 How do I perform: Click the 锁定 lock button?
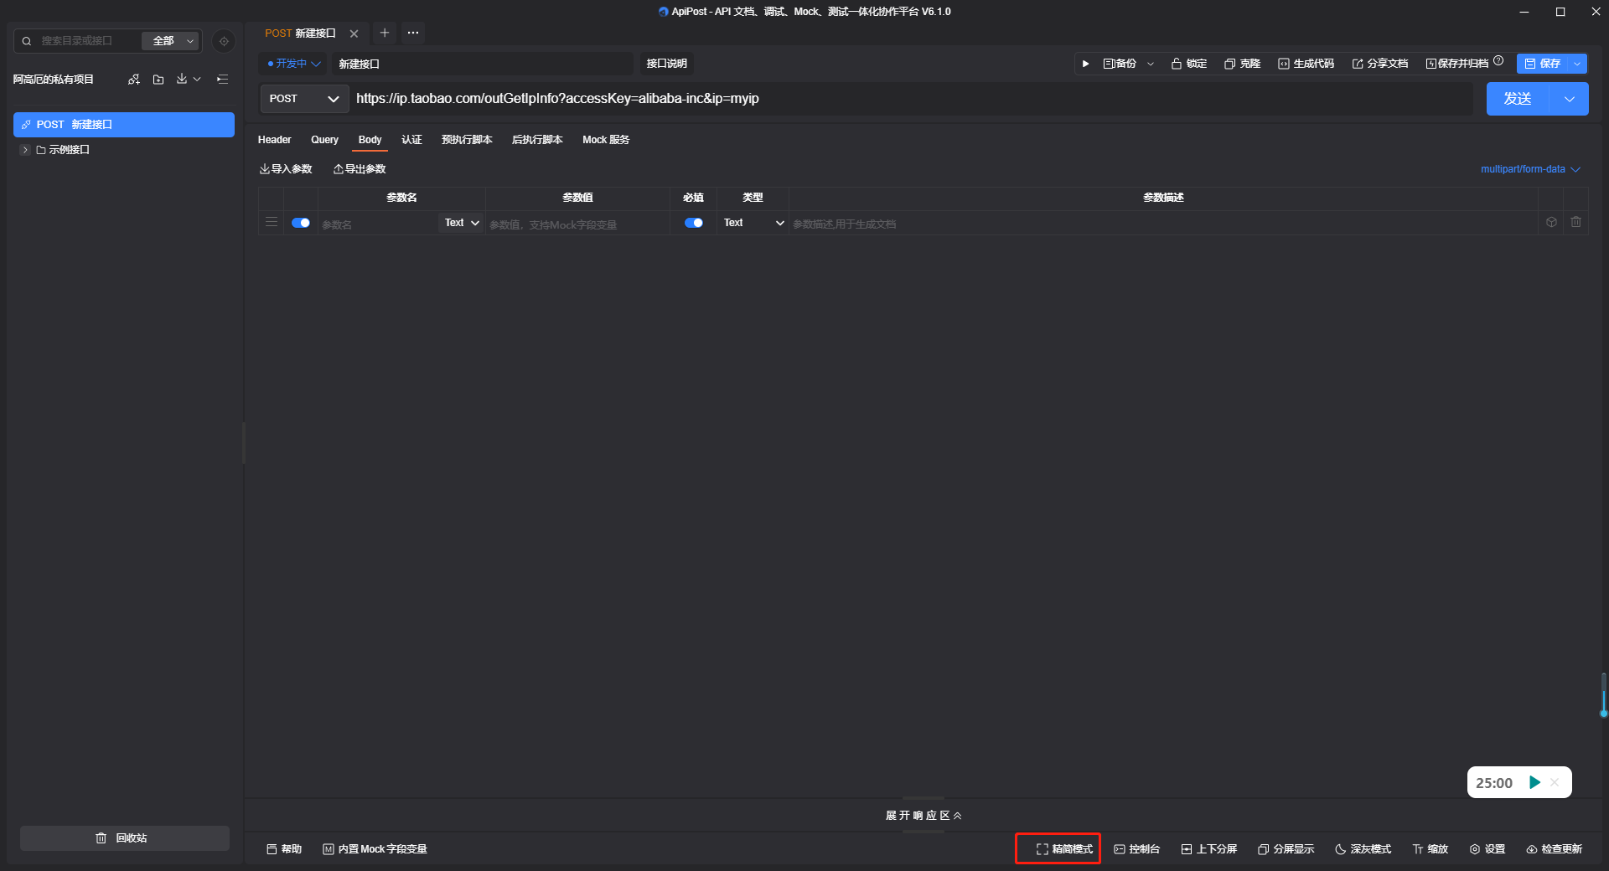coord(1189,64)
